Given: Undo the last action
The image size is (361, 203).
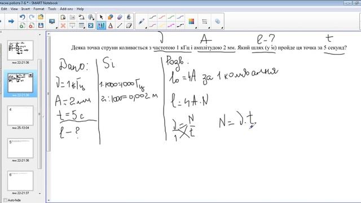Looking at the screenshot, I should 23,17.
